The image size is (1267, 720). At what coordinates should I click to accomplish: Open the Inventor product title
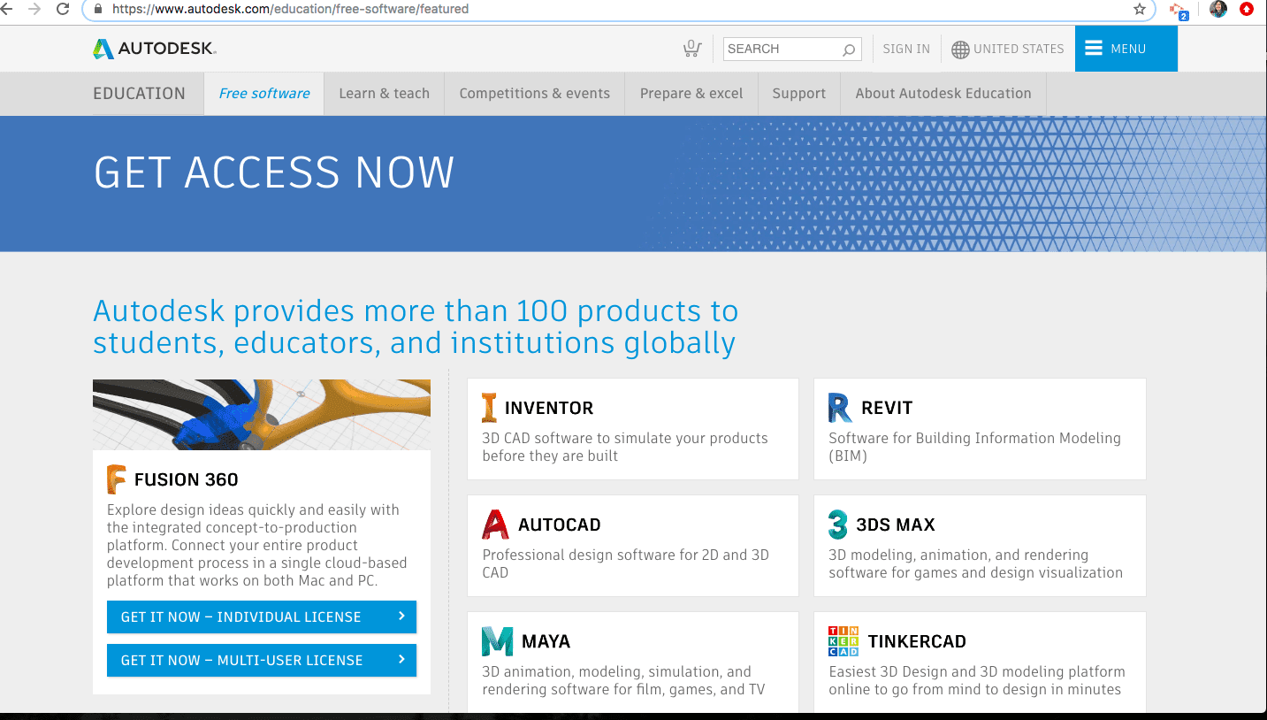548,408
